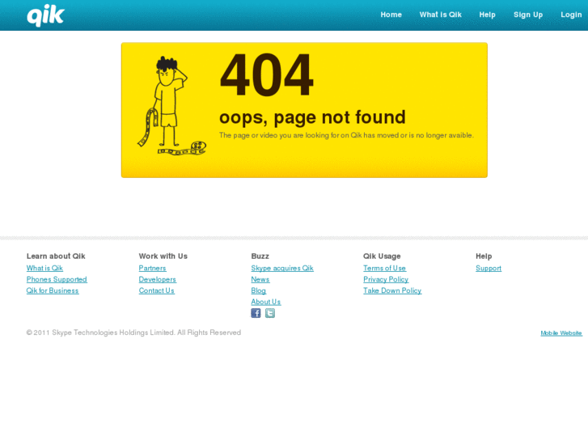
Task: Open the News link under Buzz
Action: coord(260,279)
